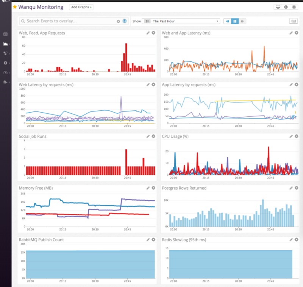Pause live dashboard updates
Image resolution: width=303 pixels, height=287 pixels.
pos(235,21)
